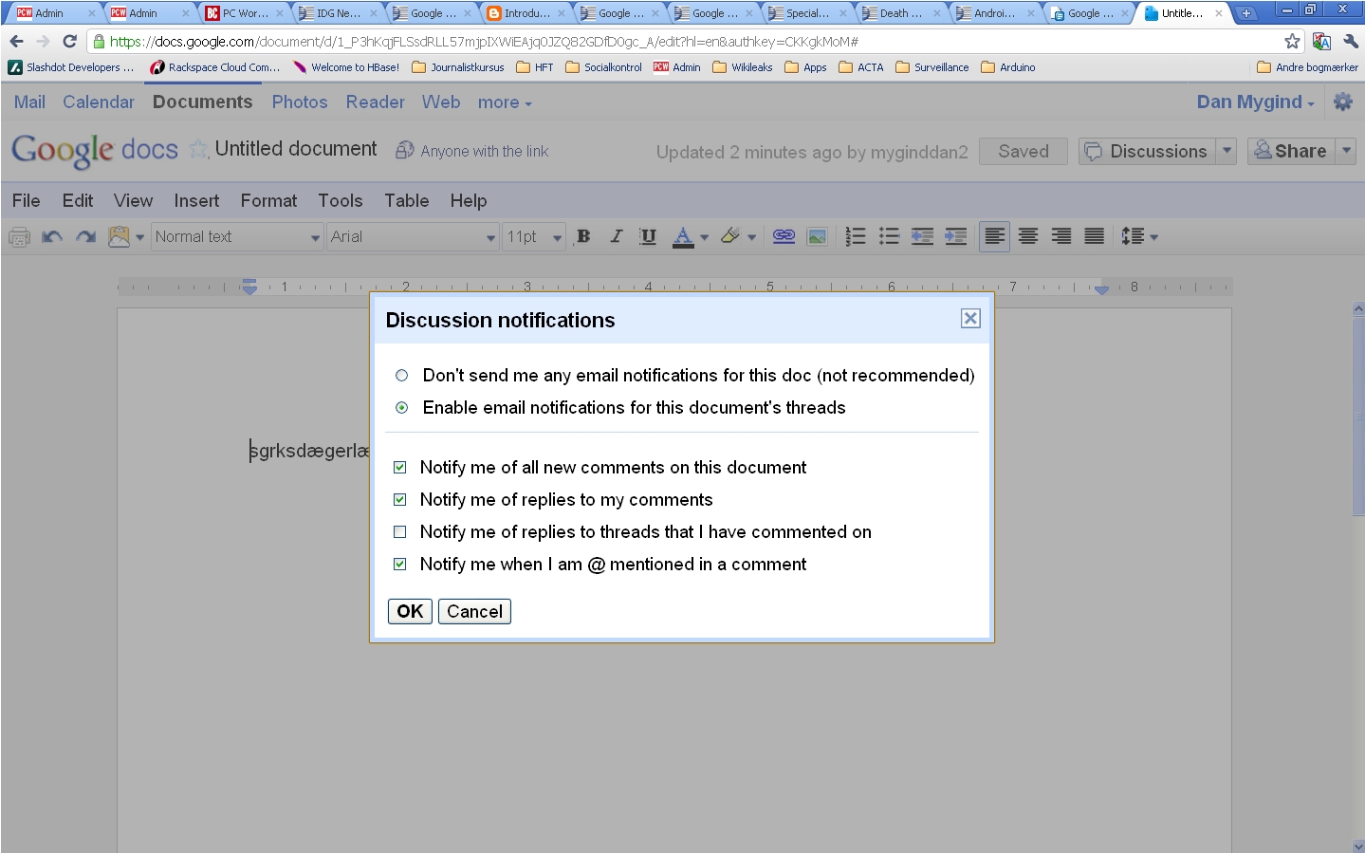Open the Insert menu
This screenshot has height=853, width=1365.
(x=196, y=201)
